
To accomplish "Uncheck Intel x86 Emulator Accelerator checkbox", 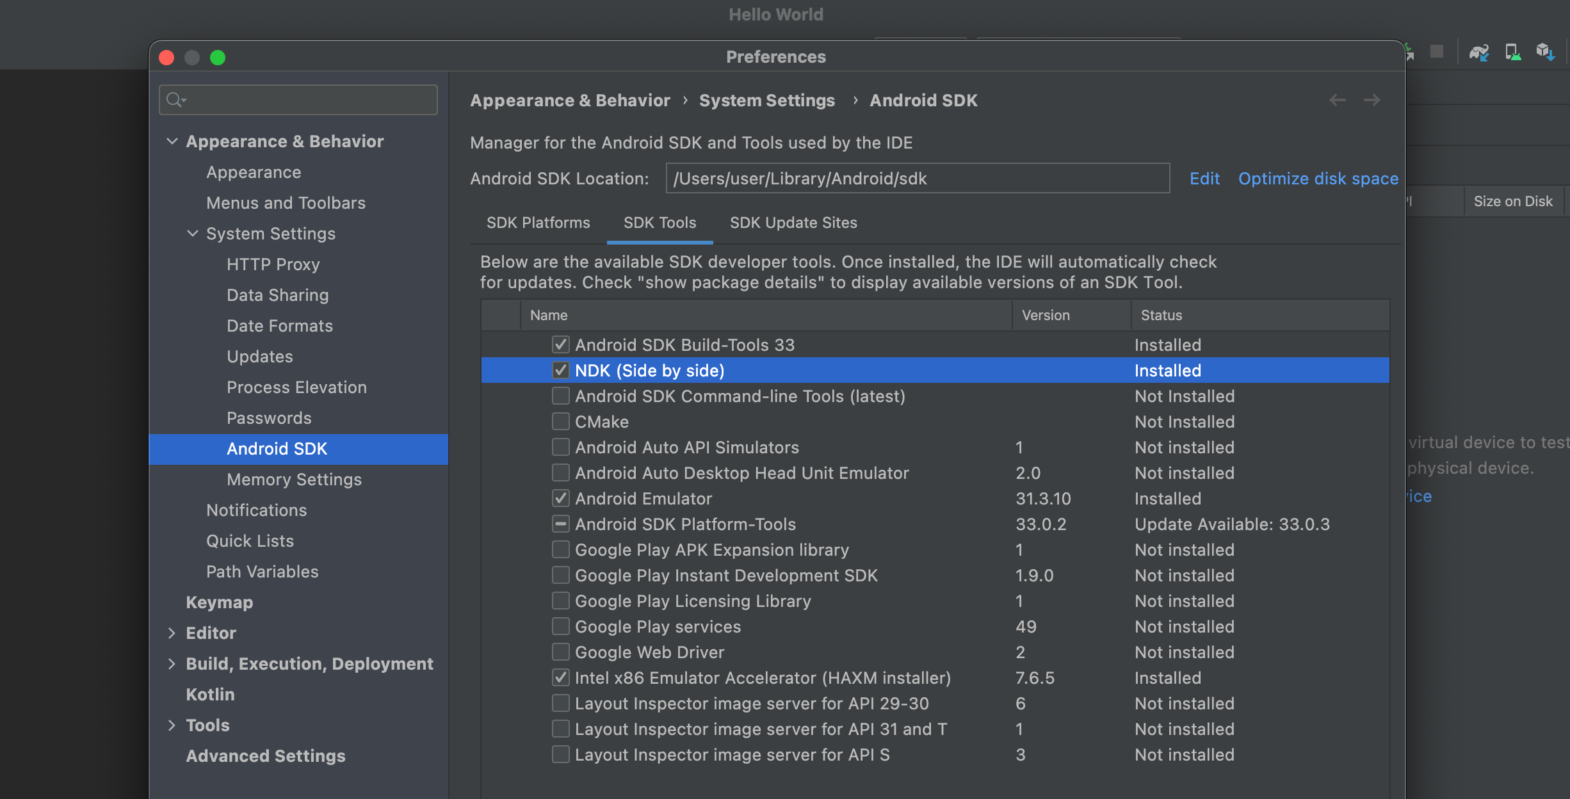I will click(560, 677).
